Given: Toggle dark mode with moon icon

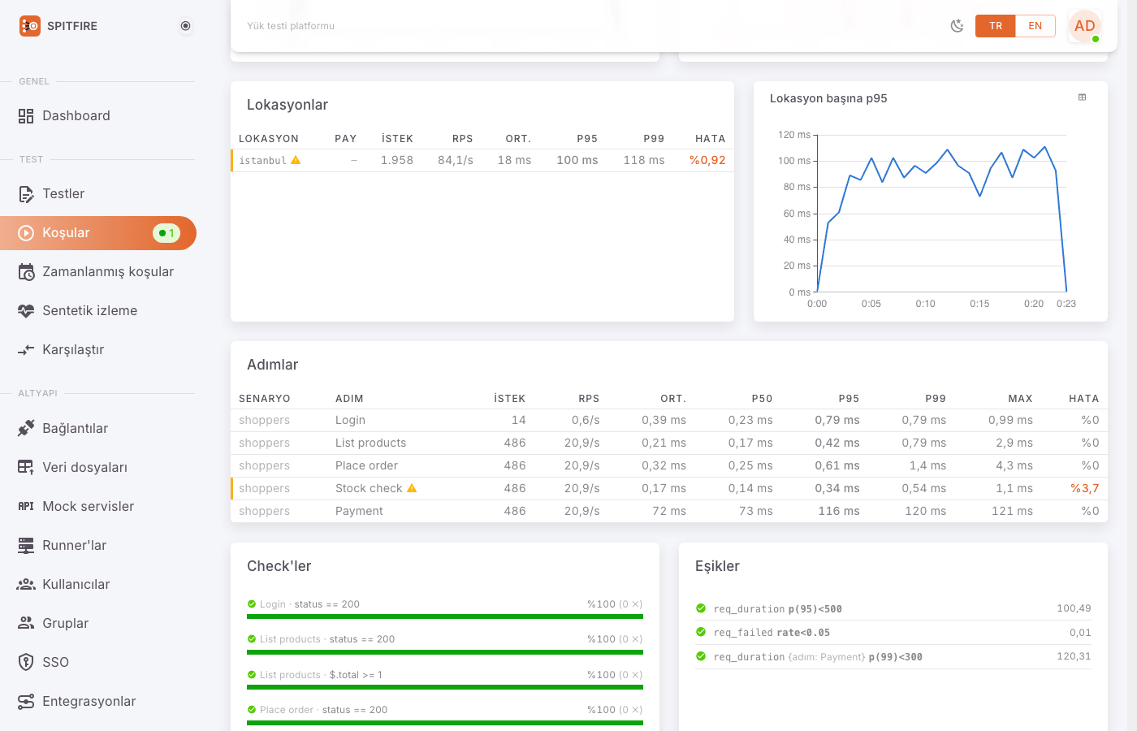Looking at the screenshot, I should pos(958,26).
